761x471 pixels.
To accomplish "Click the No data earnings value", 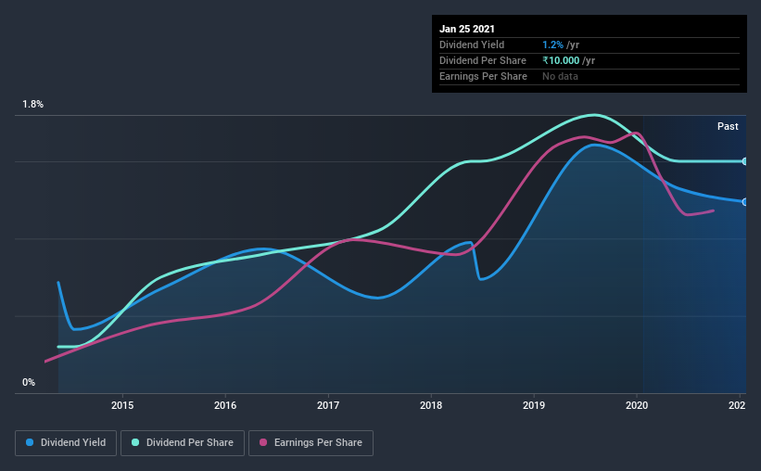I will click(x=560, y=76).
